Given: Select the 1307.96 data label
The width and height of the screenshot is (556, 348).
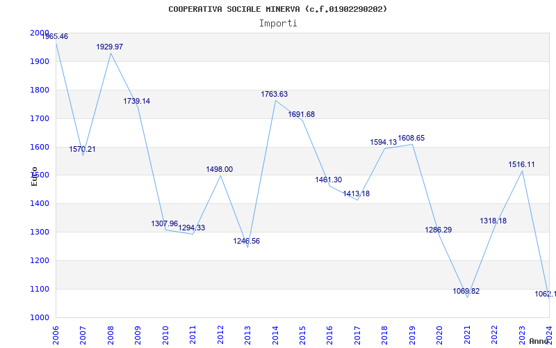Looking at the screenshot, I should tap(165, 223).
